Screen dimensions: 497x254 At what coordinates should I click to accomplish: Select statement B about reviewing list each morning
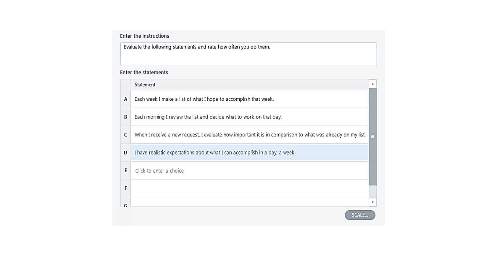click(250, 117)
